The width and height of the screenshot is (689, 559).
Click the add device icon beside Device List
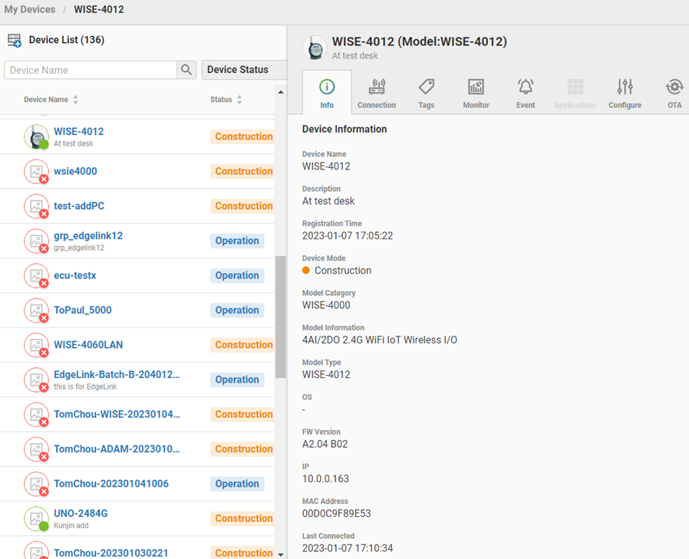point(14,41)
